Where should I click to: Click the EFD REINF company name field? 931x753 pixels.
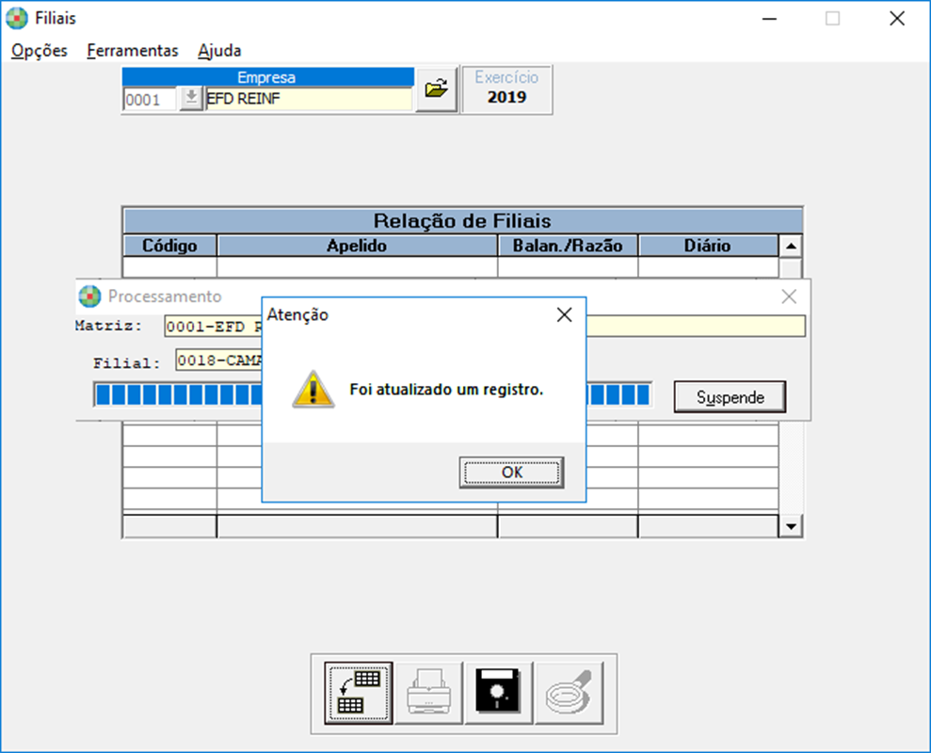pyautogui.click(x=308, y=99)
